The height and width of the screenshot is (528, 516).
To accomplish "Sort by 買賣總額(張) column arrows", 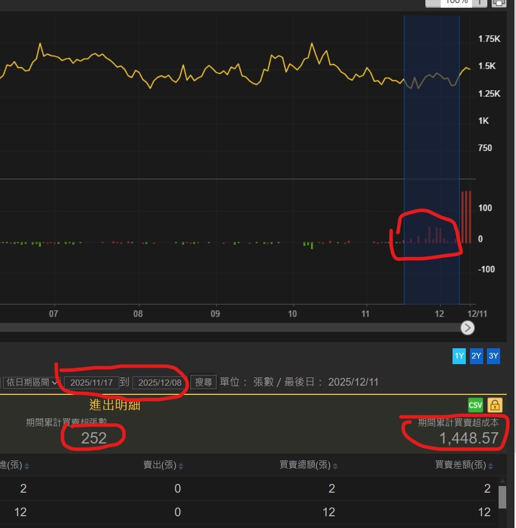I will (335, 466).
